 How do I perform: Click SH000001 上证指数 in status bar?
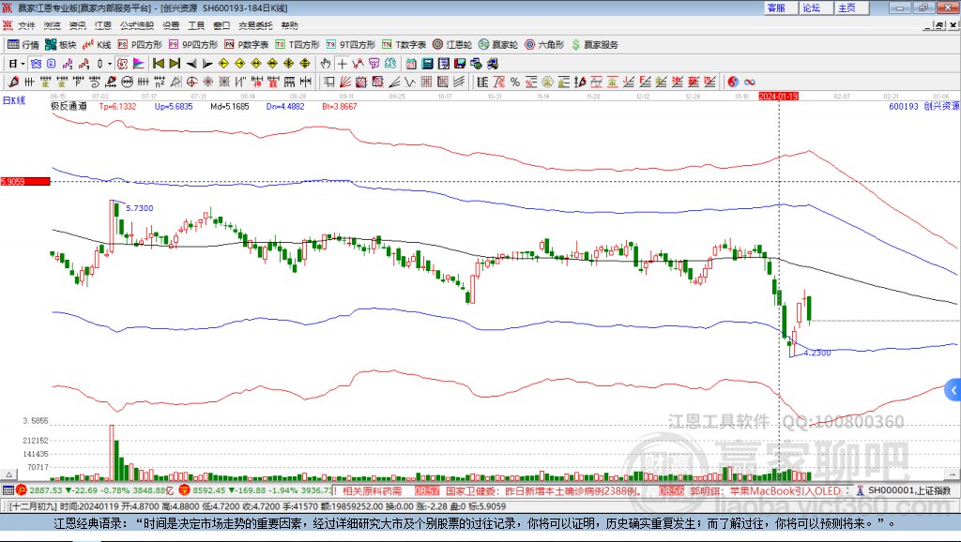[909, 490]
